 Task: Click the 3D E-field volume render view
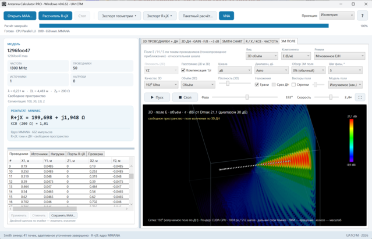[254, 165]
